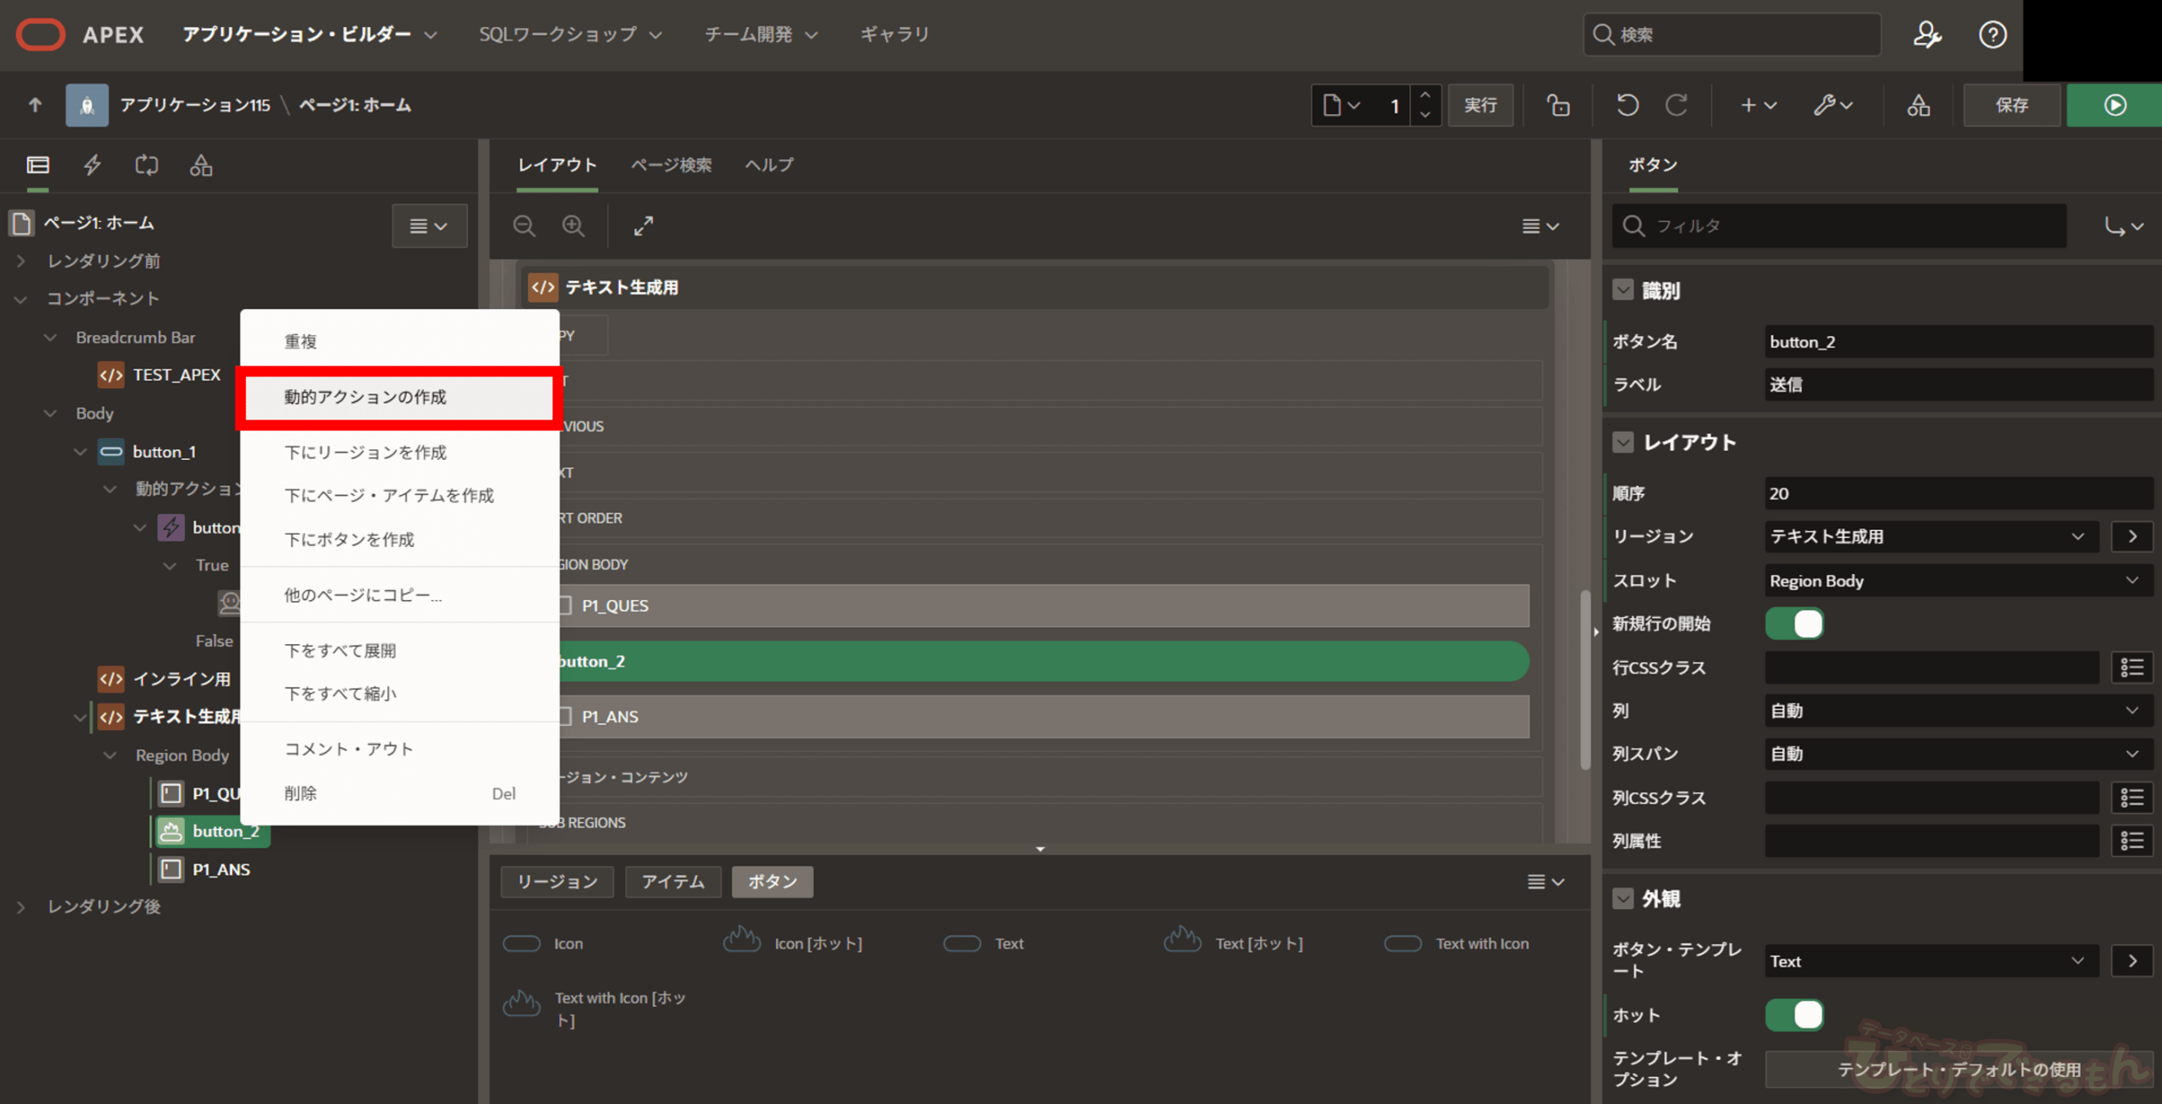The height and width of the screenshot is (1104, 2162).
Task: Expand the layout pane with the arrows icon
Action: [x=644, y=225]
